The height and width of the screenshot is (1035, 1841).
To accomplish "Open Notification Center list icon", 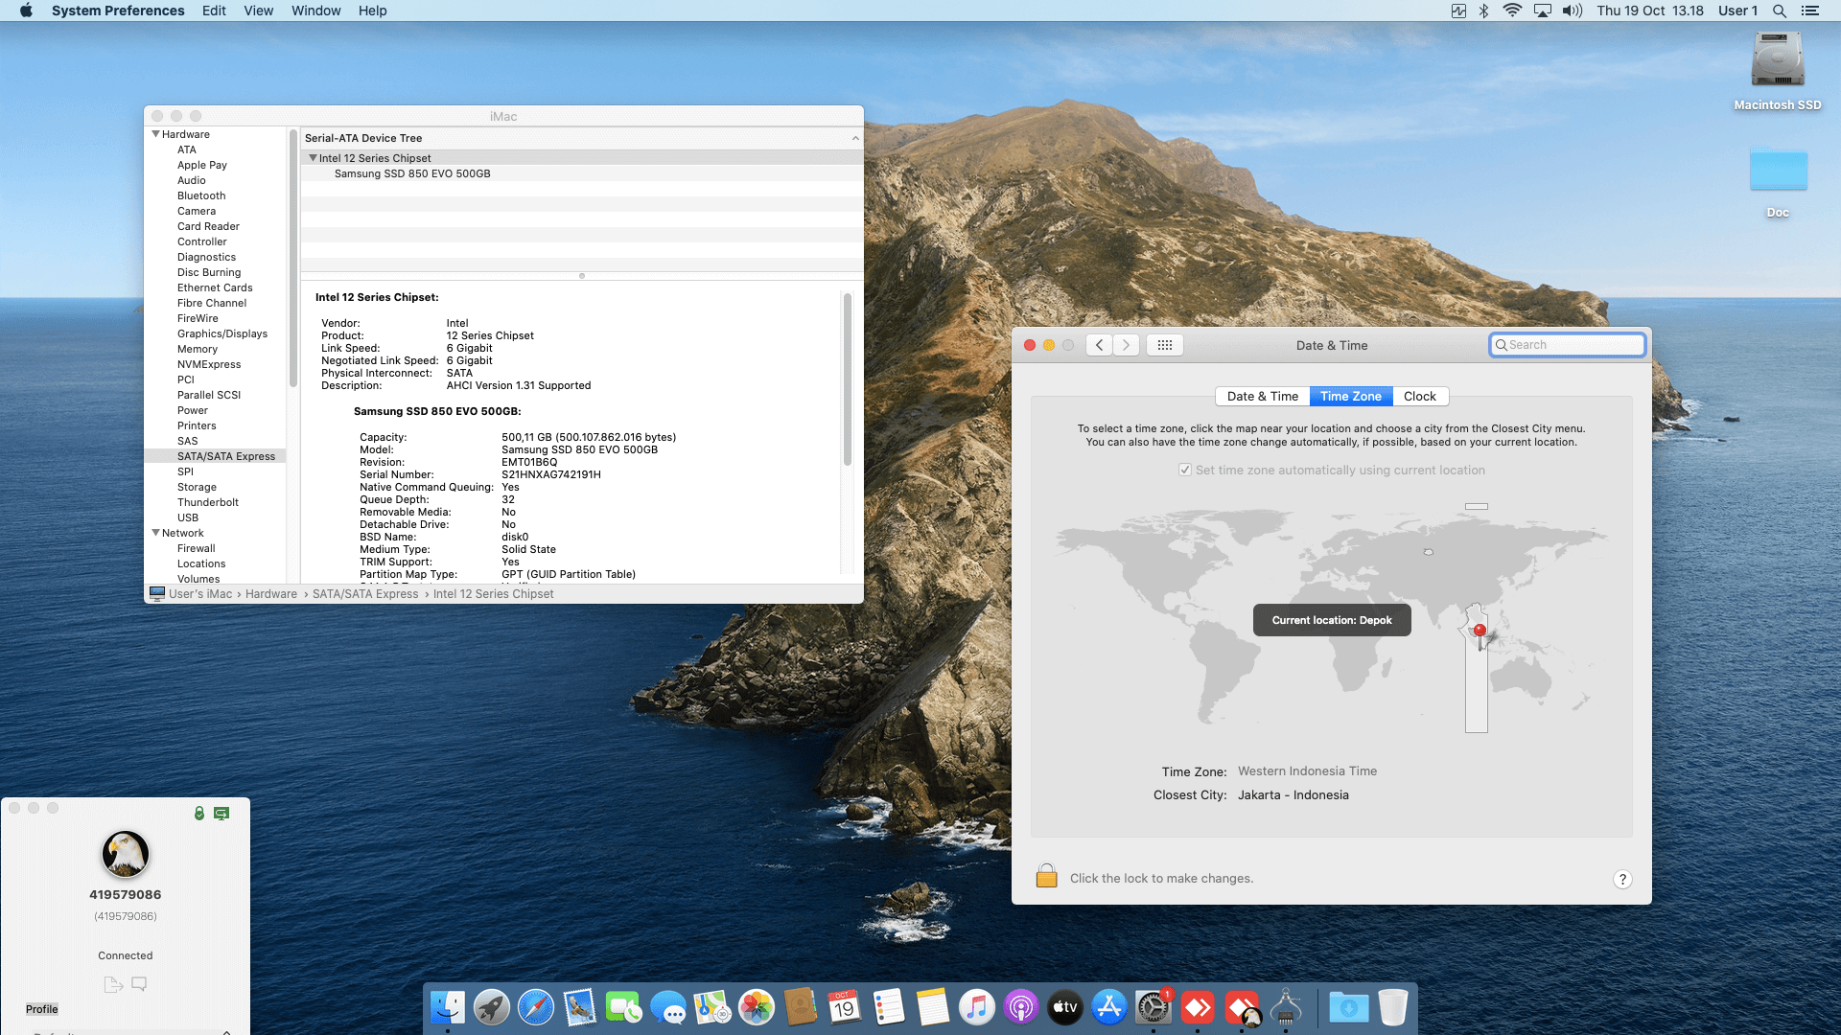I will click(1810, 11).
